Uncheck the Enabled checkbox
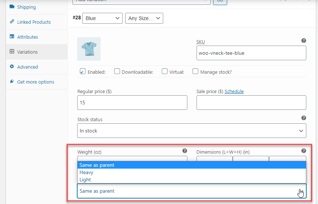 83,72
